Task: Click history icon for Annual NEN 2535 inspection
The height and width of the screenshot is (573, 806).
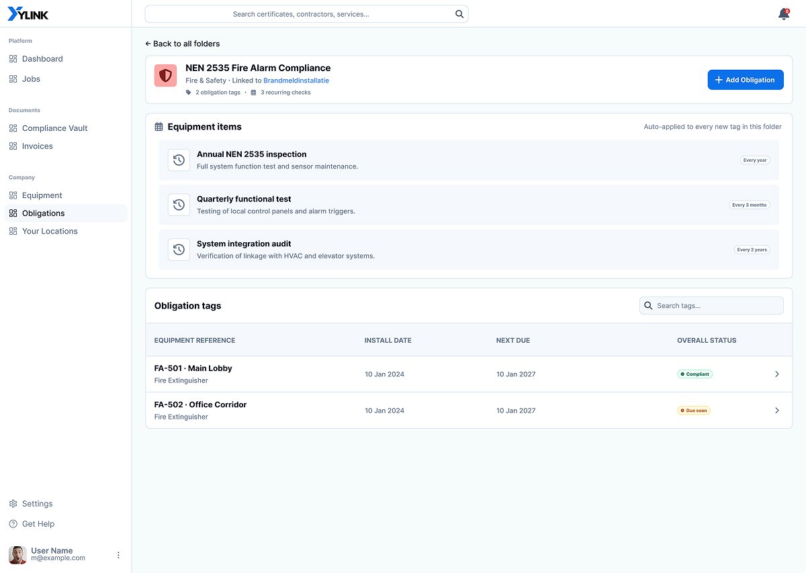Action: 179,160
